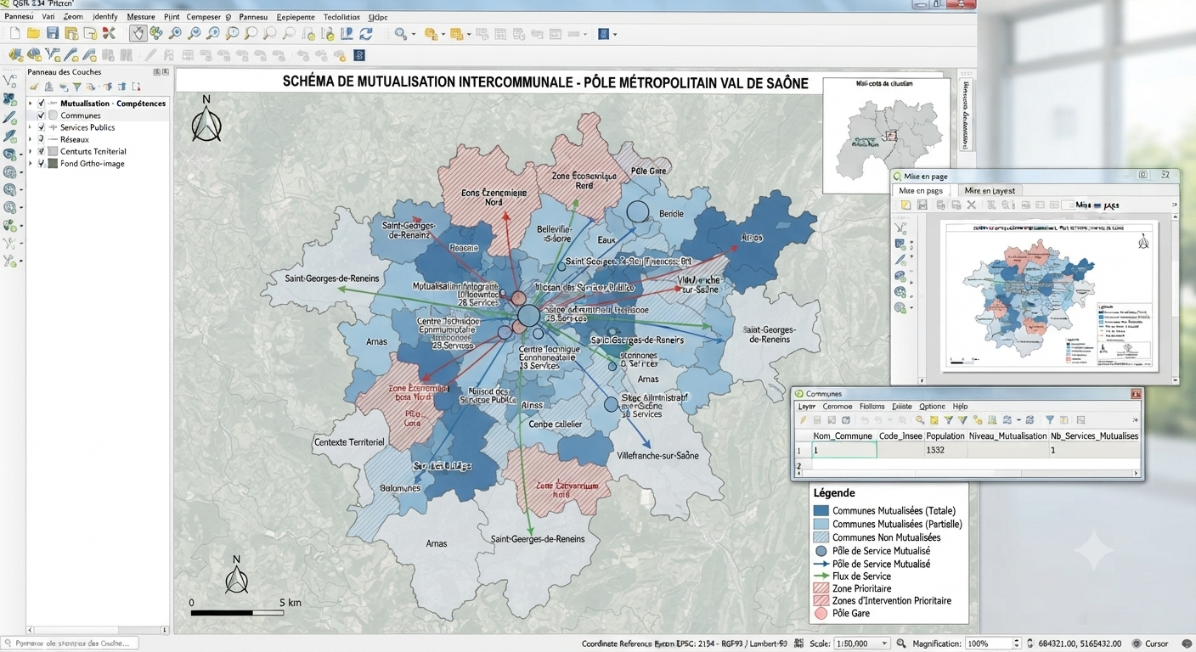Uncheck the Services Publics layer checkbox
Screen dimensions: 1196x652
(42, 127)
